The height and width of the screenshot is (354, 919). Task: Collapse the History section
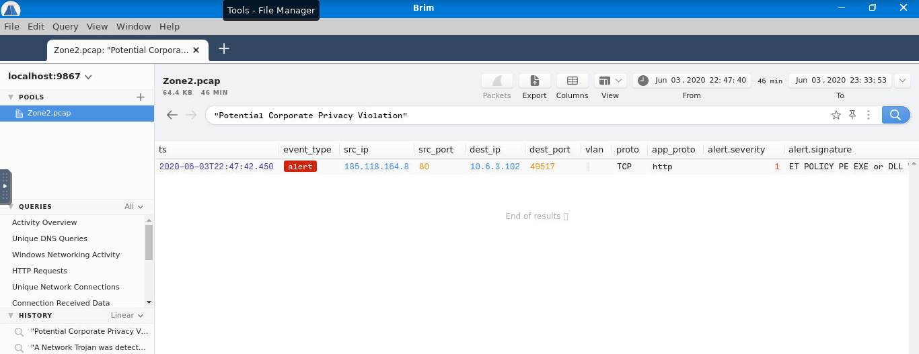(x=11, y=316)
